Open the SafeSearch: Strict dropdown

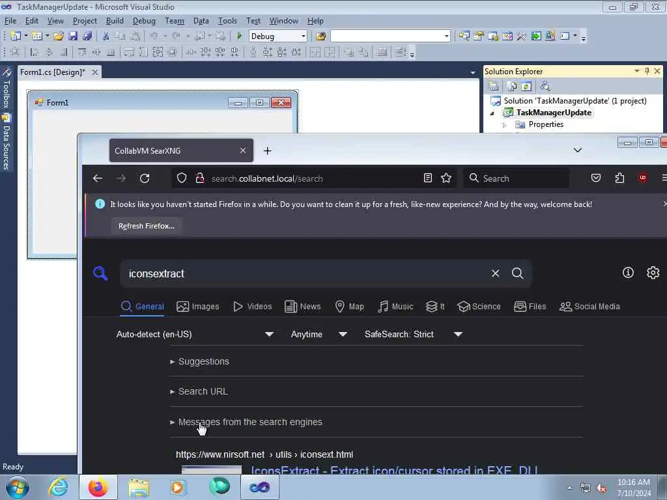[x=414, y=334]
